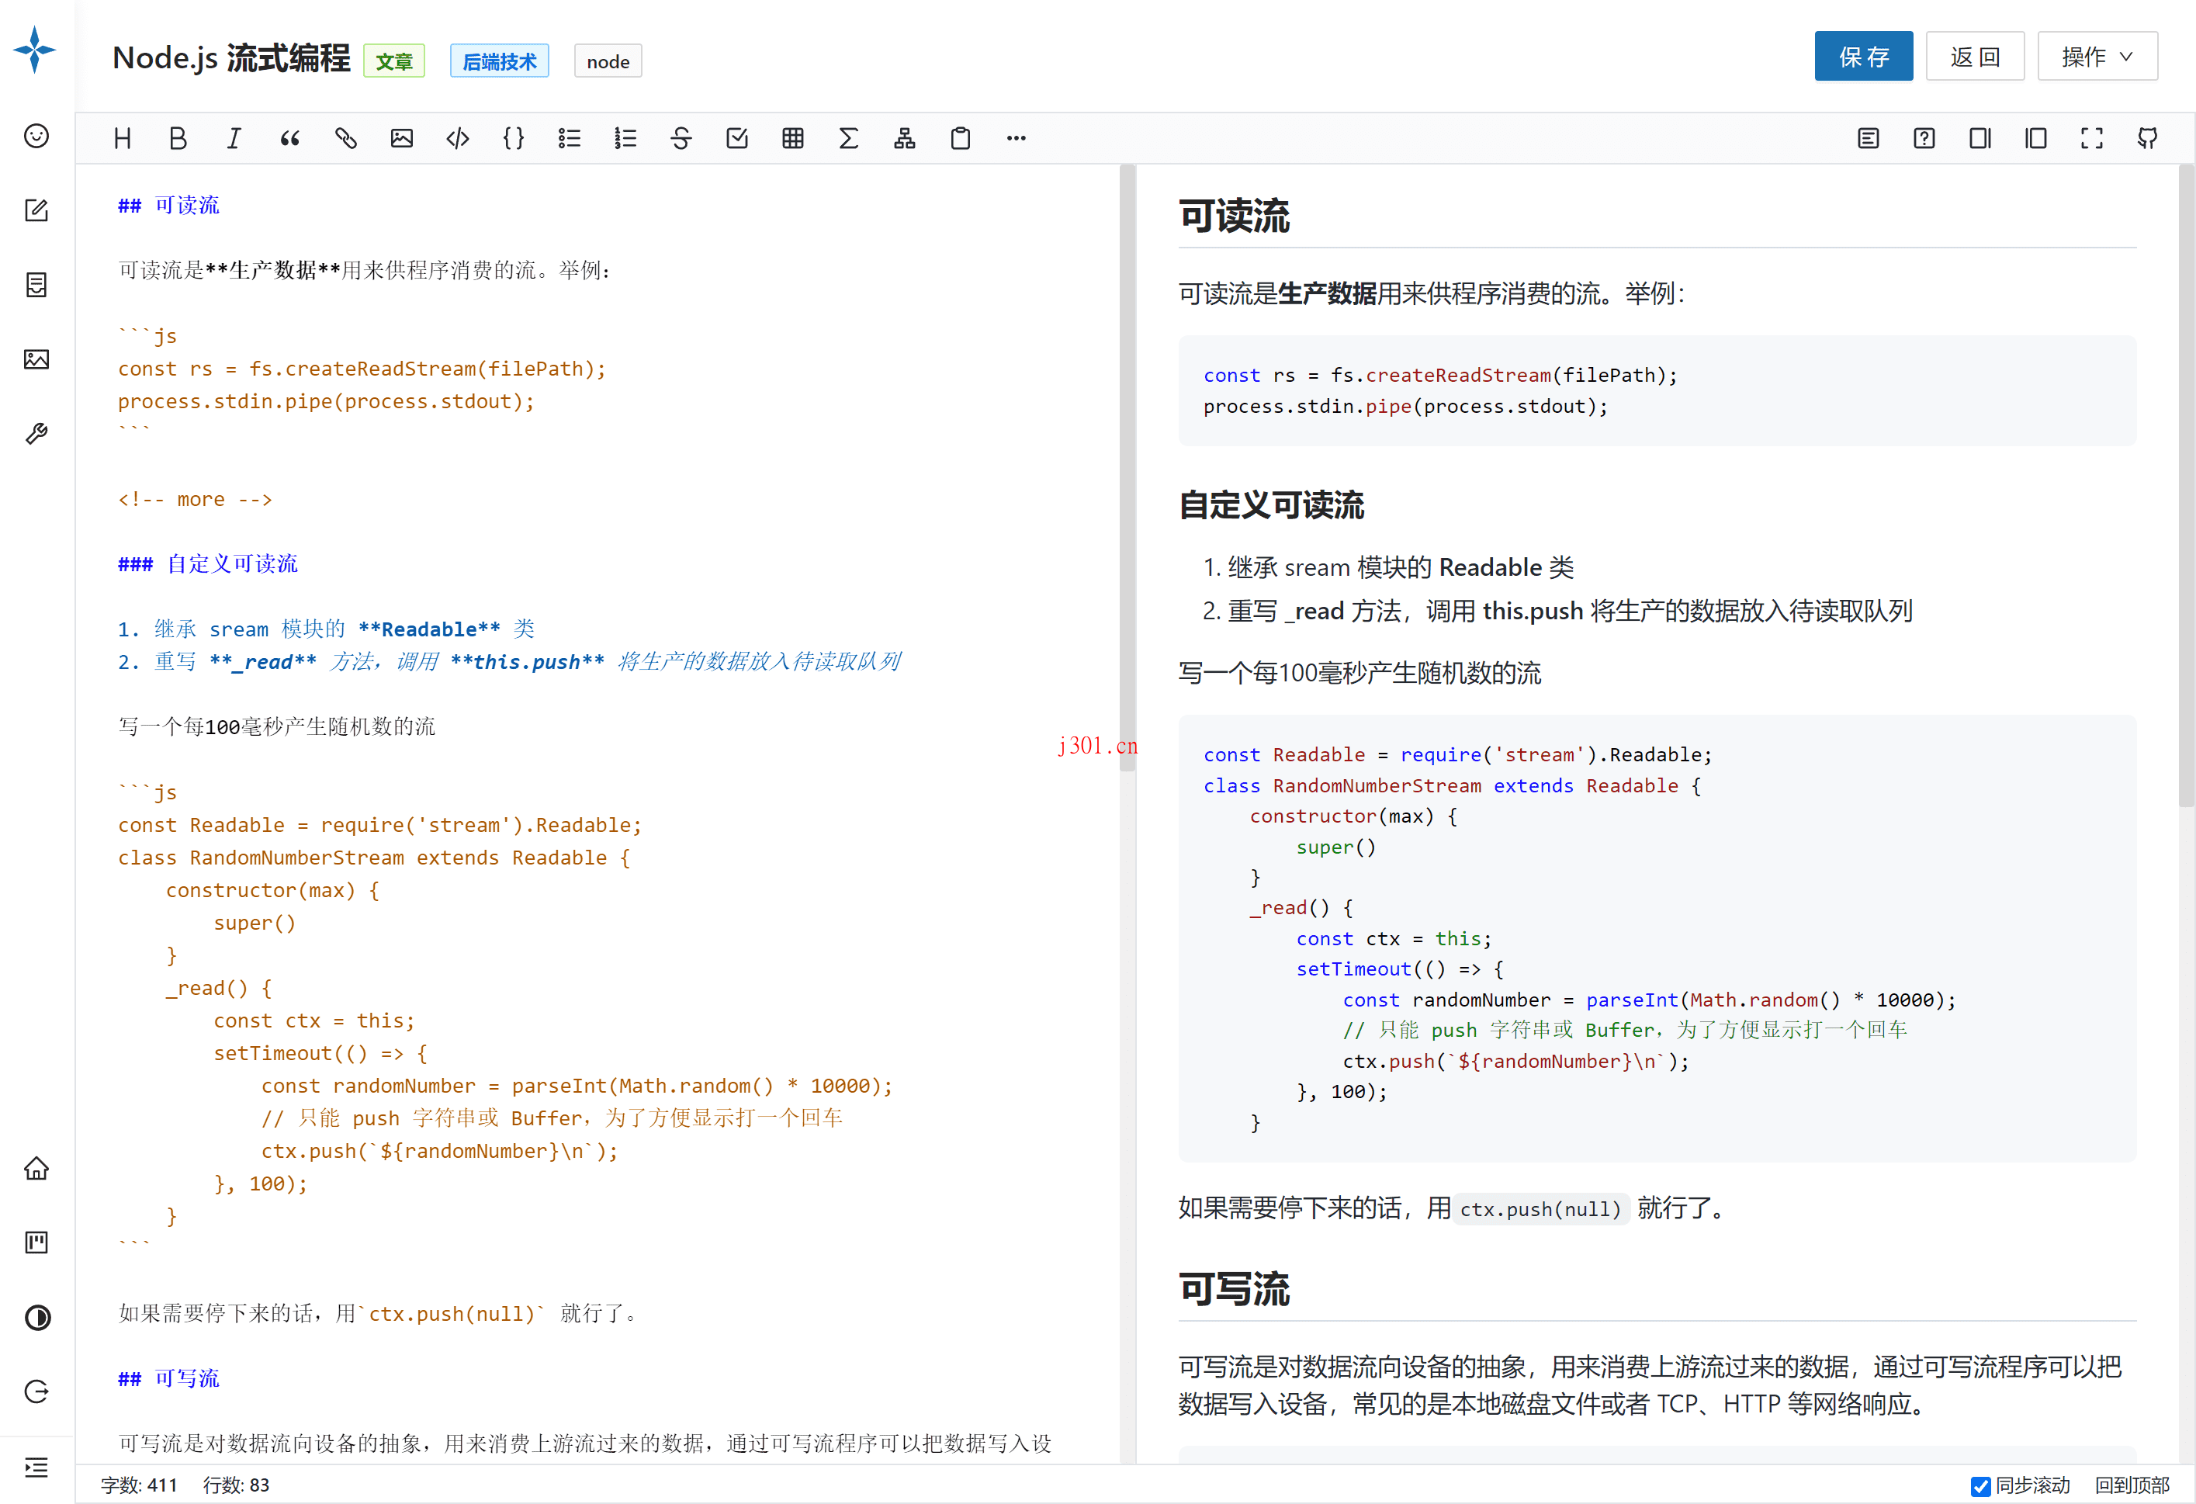Insert a blockquote with the quote icon
This screenshot has height=1504, width=2196.
point(290,139)
